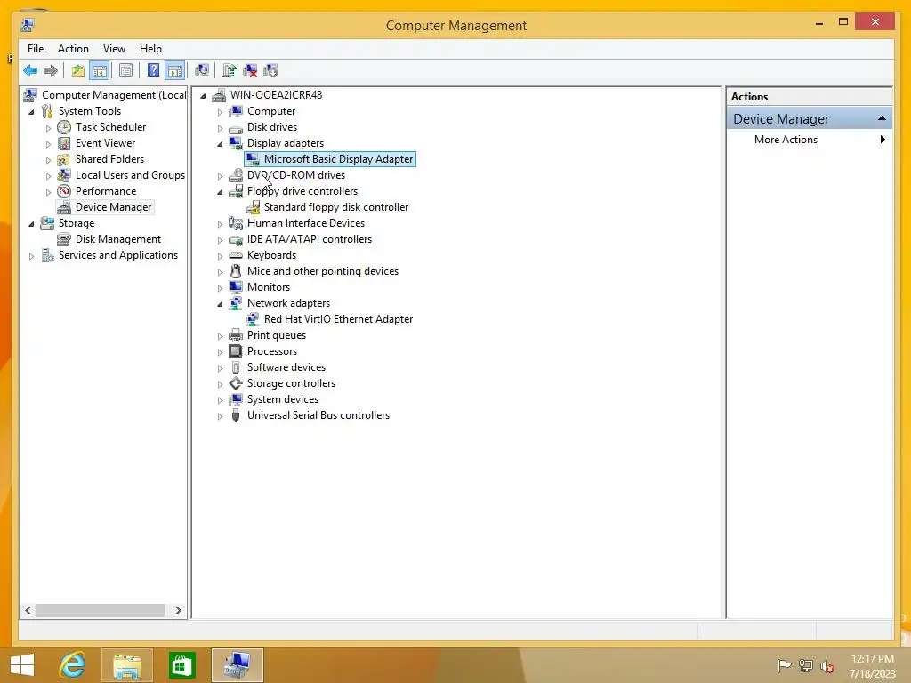The width and height of the screenshot is (911, 683).
Task: Collapse the System Tools node
Action: (31, 111)
